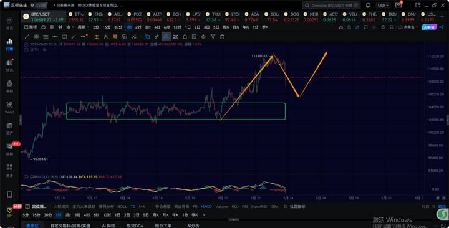Click the share icon beside AI button
Viewport: 449px width, 228px height.
(442, 27)
